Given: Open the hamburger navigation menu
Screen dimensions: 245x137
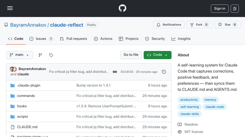Looking at the screenshot, I should click(x=10, y=8).
